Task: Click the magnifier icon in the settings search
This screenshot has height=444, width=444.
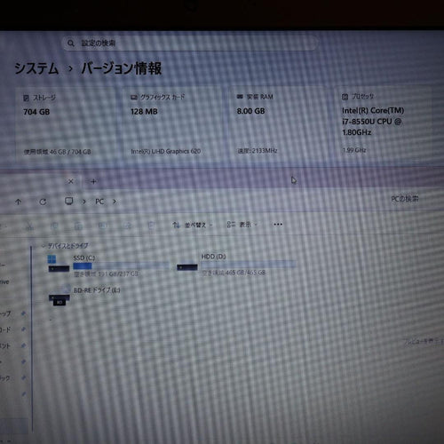Action: coord(70,44)
